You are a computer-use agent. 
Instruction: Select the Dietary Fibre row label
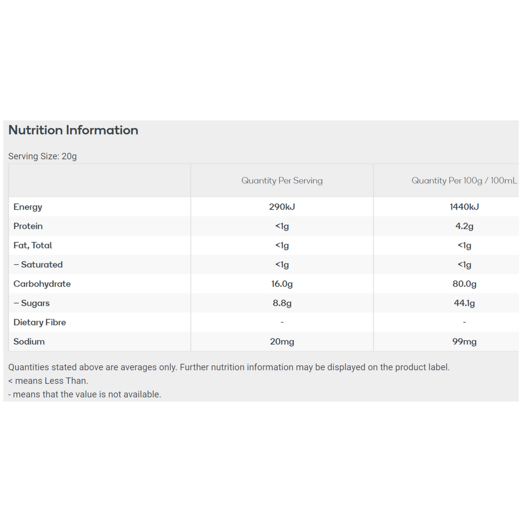40,323
